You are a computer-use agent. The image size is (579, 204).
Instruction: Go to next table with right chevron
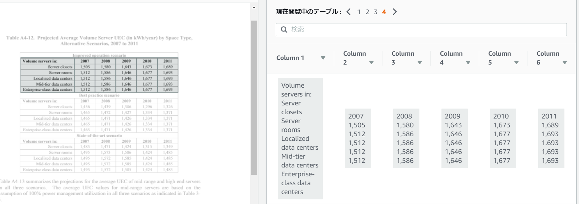tap(395, 12)
